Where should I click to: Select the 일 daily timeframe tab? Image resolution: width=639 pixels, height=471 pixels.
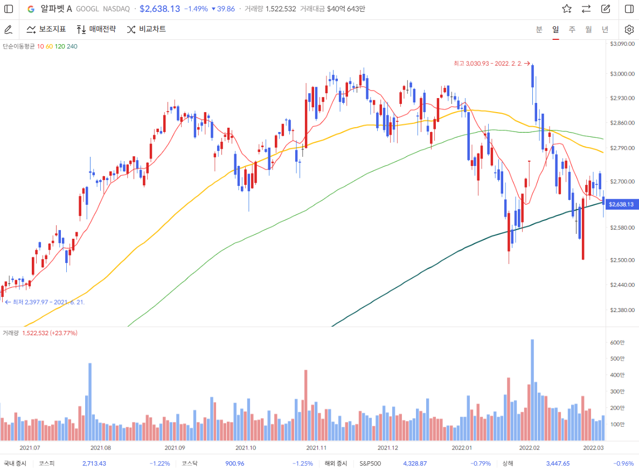click(555, 29)
